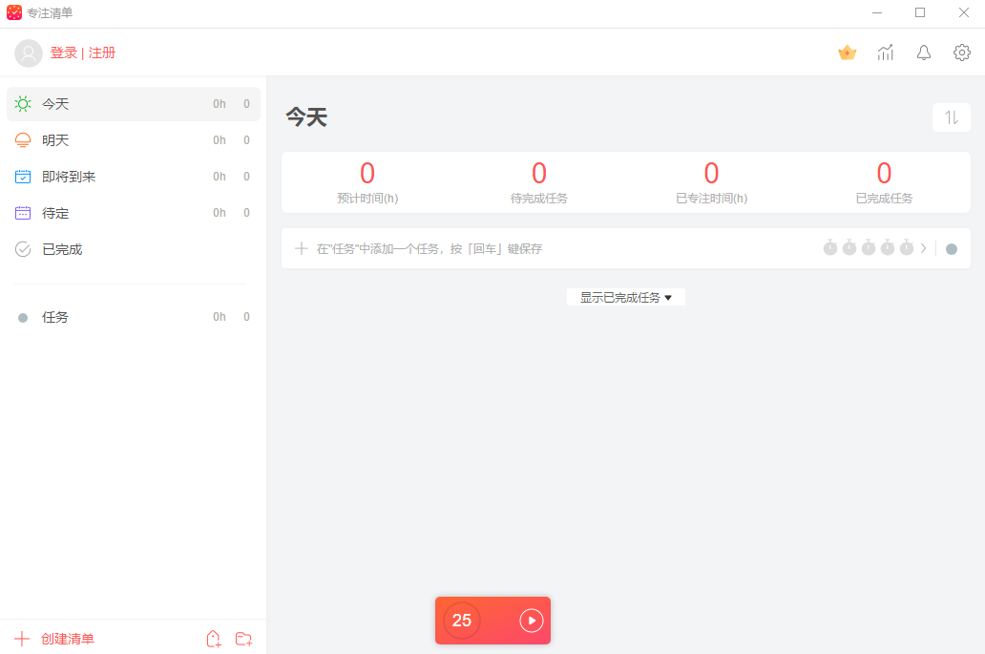Click the 25 minute timer circle

tap(462, 621)
